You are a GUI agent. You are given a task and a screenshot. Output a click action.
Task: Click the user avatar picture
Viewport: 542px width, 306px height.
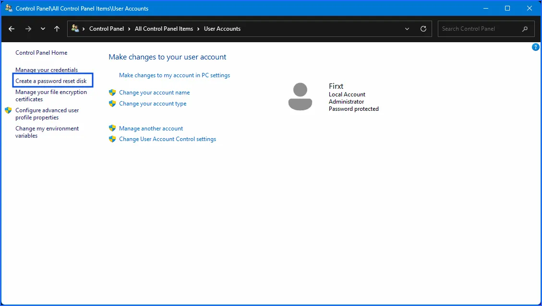(x=300, y=96)
